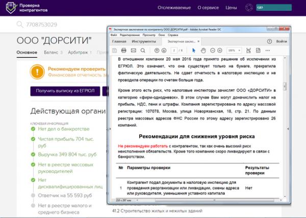Click the email envelope icon in Acrobat
306x218 pixels.
tap(133, 51)
